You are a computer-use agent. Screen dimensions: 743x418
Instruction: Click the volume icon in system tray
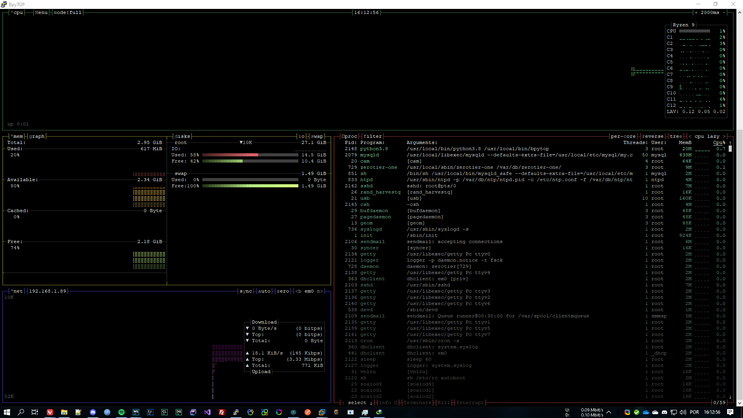pos(683,412)
